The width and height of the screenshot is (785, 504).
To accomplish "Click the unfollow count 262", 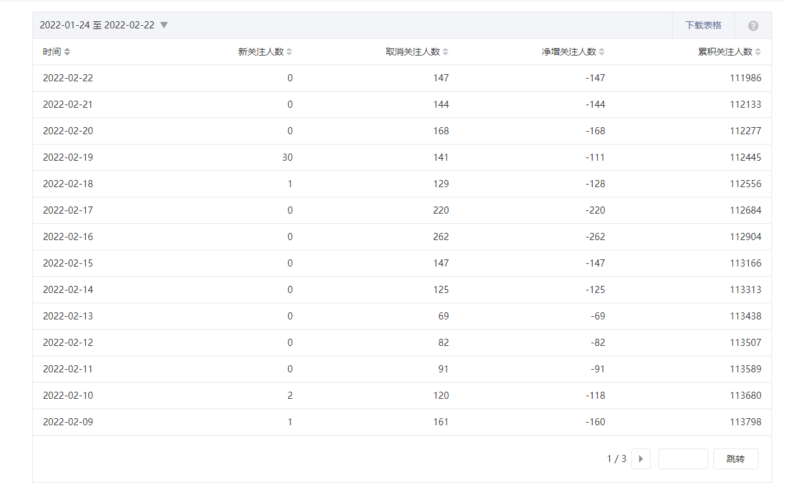I will [441, 237].
